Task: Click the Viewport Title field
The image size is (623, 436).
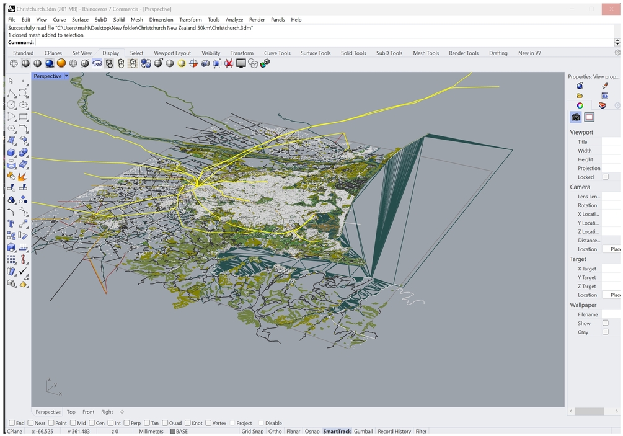Action: 611,142
